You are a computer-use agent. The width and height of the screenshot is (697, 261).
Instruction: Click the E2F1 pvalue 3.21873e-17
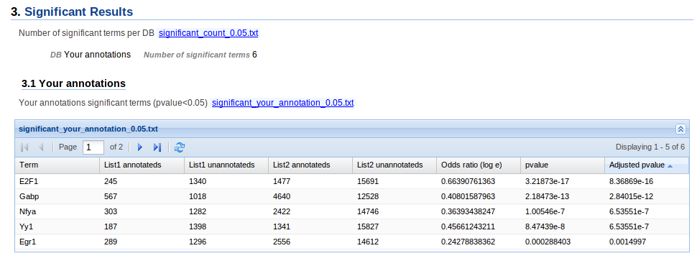(x=548, y=181)
